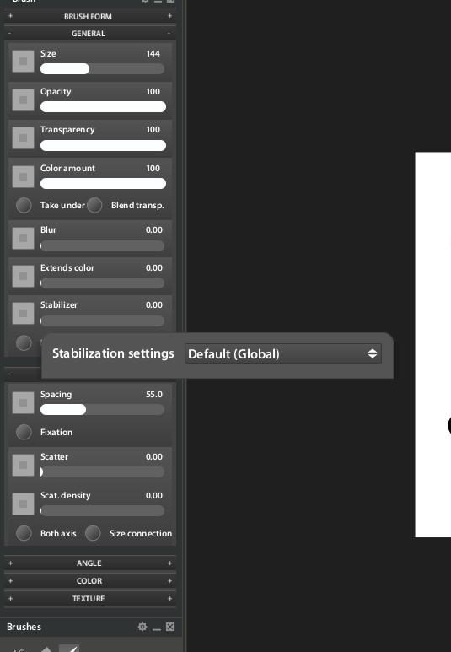The width and height of the screenshot is (451, 652).
Task: Open Brushes panel gear settings
Action: [142, 627]
